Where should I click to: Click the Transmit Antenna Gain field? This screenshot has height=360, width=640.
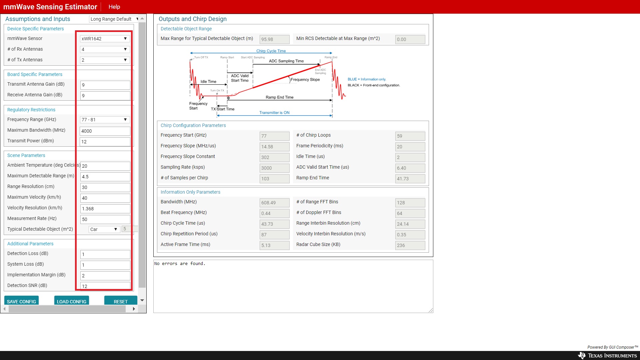(105, 85)
